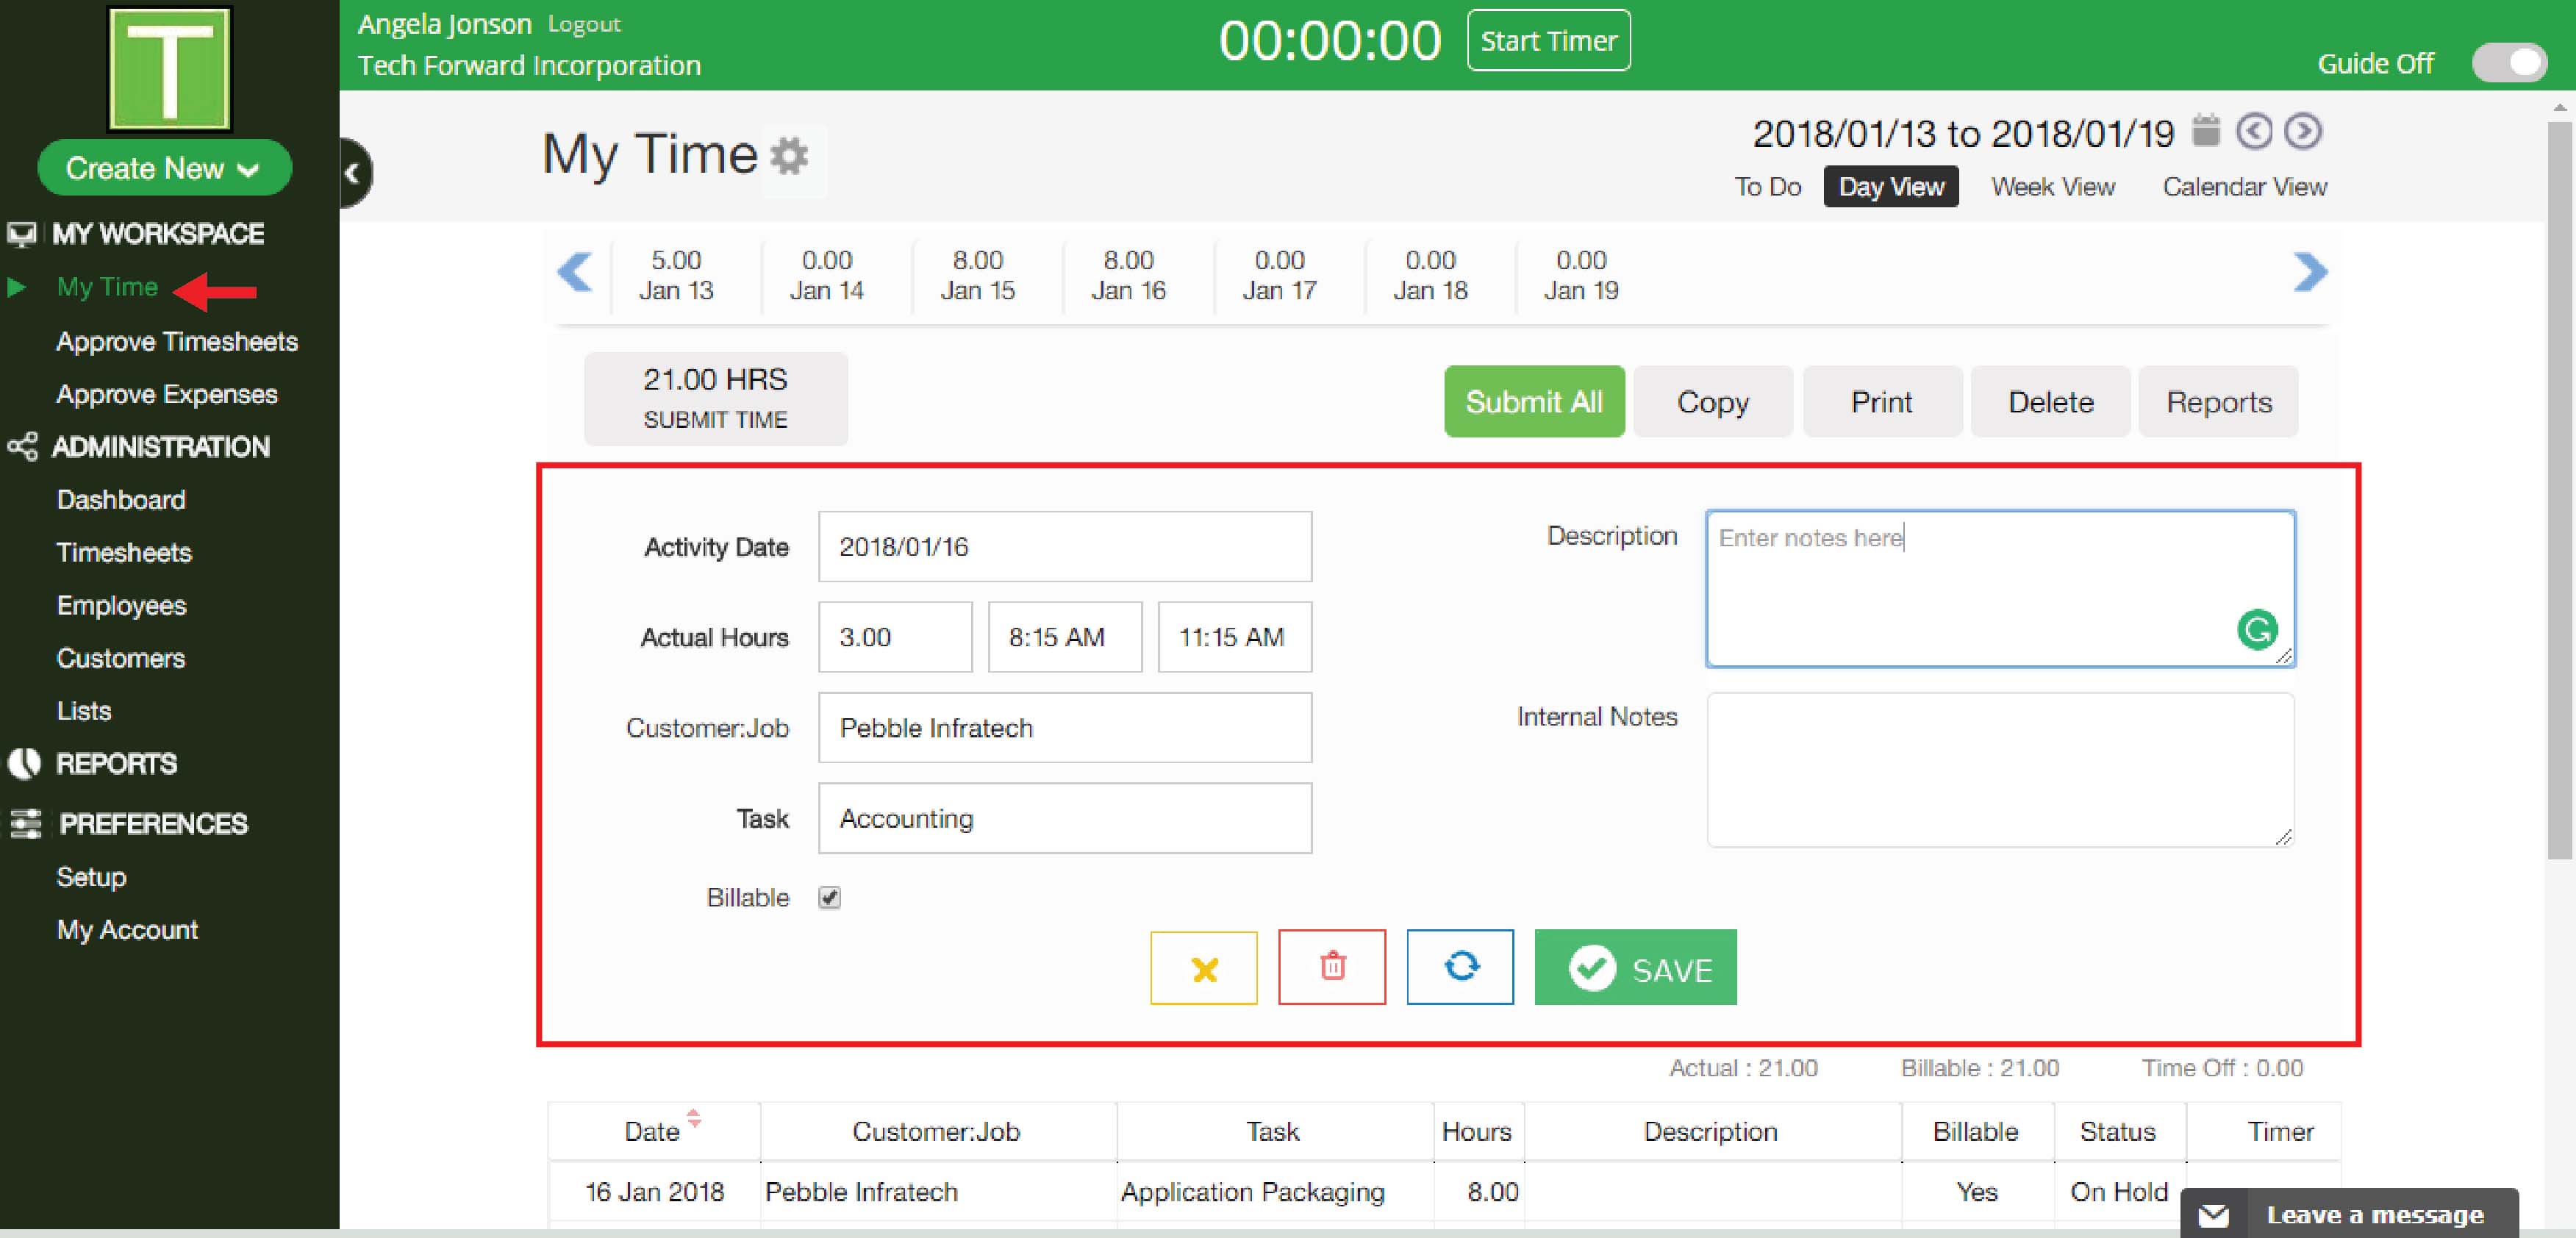Click the My Time settings gear icon
This screenshot has width=2576, height=1238.
(790, 156)
